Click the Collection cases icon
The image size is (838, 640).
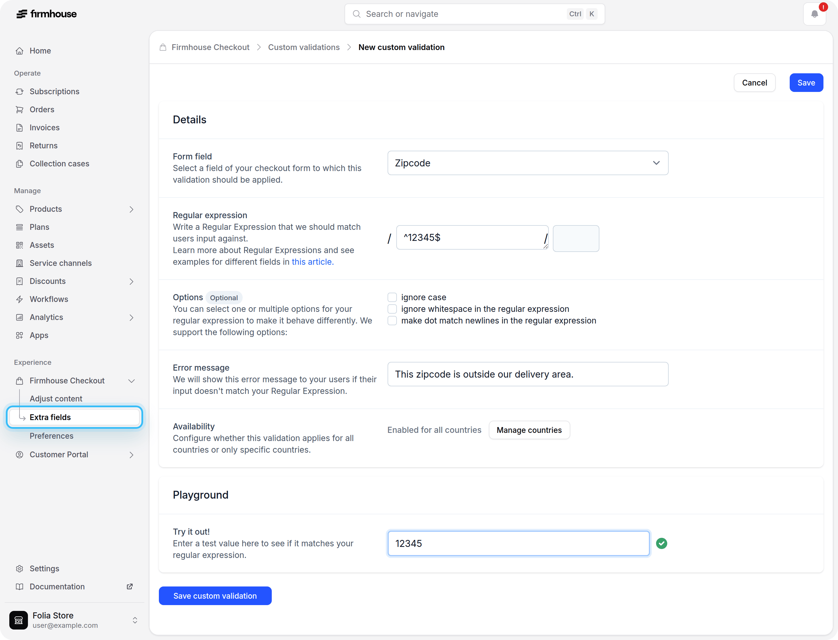[x=19, y=164]
